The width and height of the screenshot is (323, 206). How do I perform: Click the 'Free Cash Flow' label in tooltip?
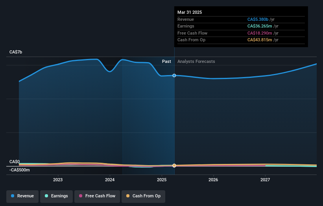[192, 33]
